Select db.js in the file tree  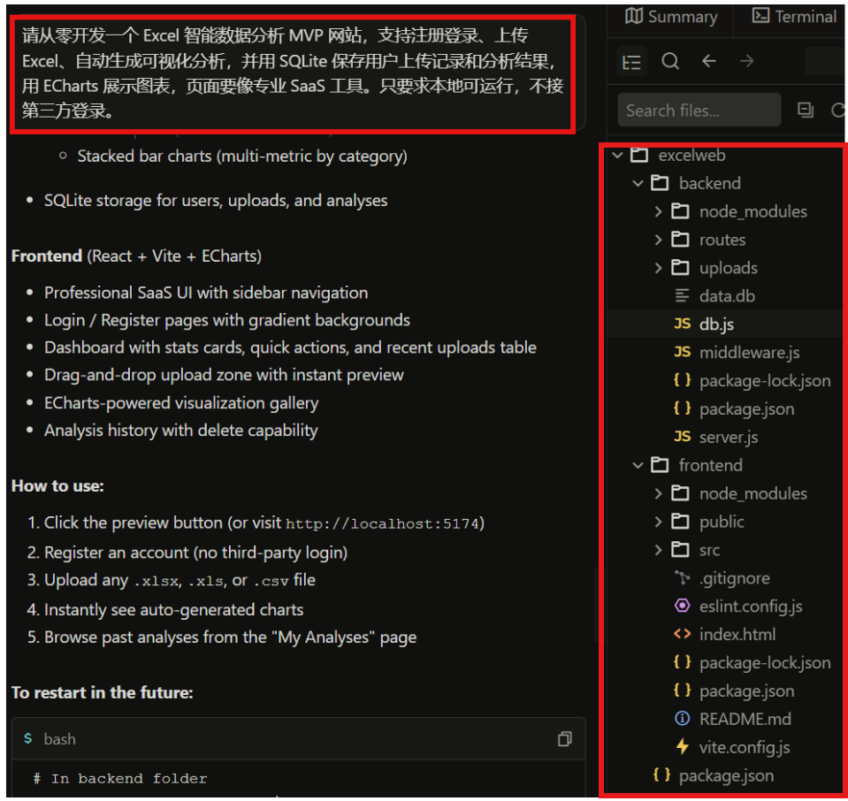(716, 324)
